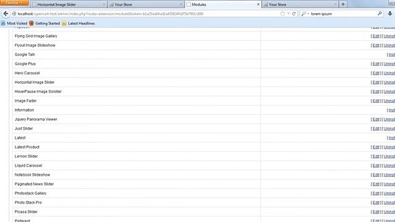Uninstall the Hero Carousel module
This screenshot has height=222, width=395.
tap(389, 73)
